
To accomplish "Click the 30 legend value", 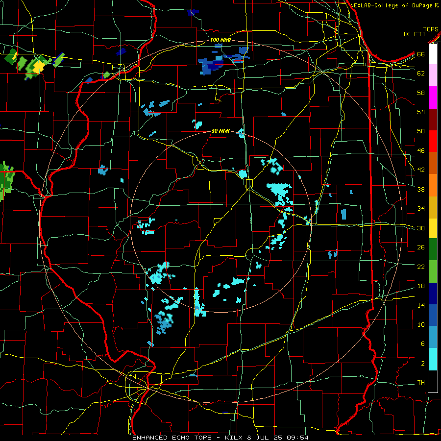I will (421, 228).
